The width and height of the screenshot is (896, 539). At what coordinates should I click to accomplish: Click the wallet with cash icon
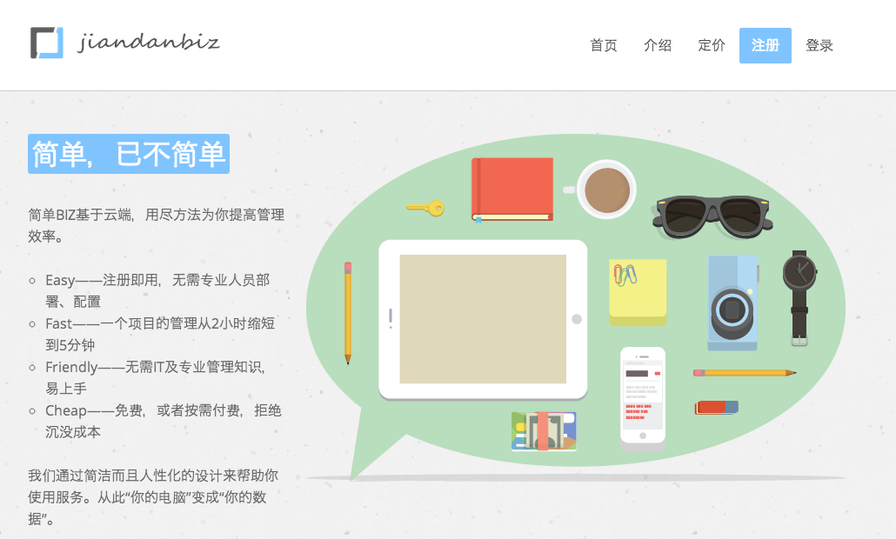(544, 431)
